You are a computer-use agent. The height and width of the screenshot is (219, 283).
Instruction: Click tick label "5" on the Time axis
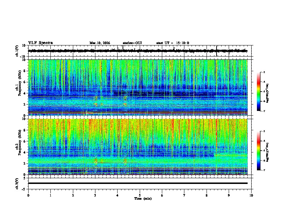tap(140, 195)
